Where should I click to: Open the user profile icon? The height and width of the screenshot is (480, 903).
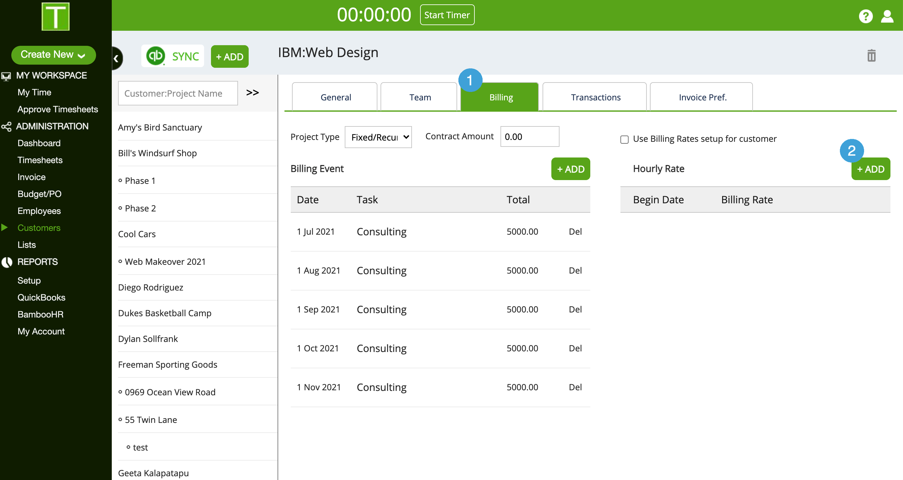coord(887,16)
